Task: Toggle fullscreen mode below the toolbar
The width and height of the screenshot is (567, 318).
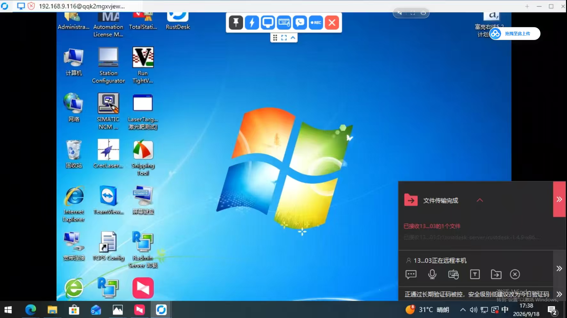Action: [x=284, y=38]
